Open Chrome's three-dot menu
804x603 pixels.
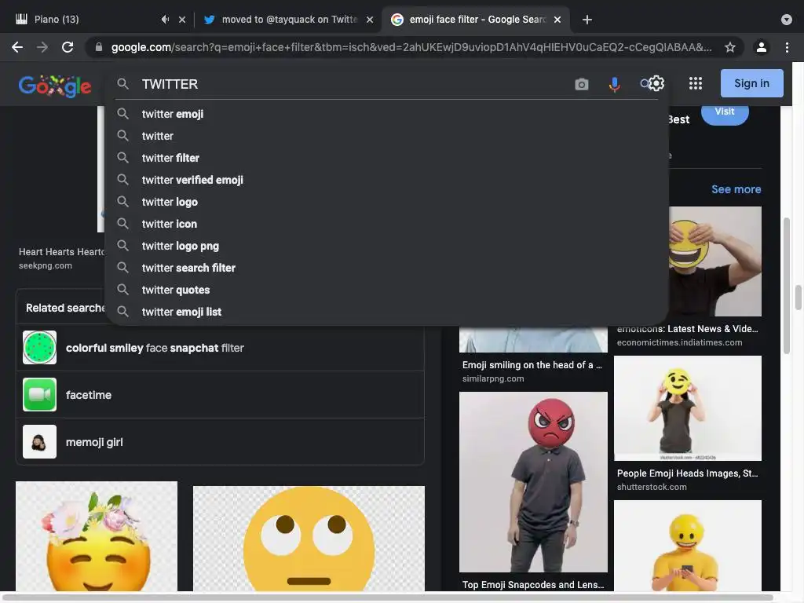coord(787,47)
